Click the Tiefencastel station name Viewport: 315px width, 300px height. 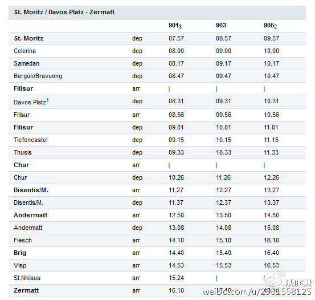[x=31, y=140]
